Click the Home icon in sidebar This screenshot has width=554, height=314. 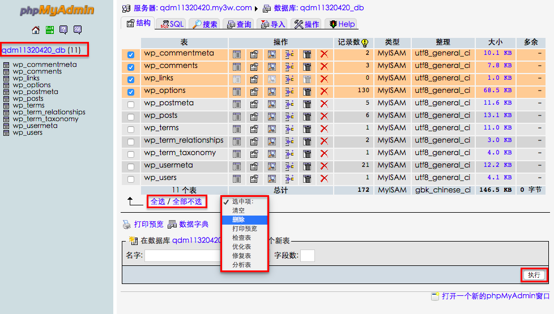click(36, 30)
